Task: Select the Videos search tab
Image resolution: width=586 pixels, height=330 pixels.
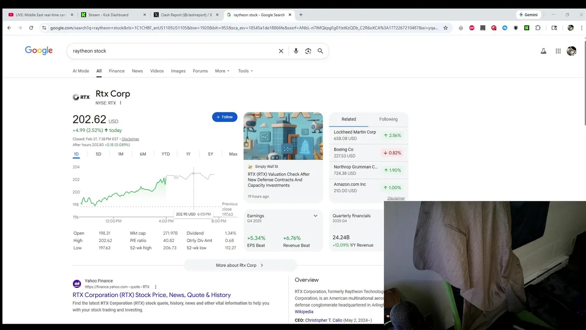Action: pos(157,71)
